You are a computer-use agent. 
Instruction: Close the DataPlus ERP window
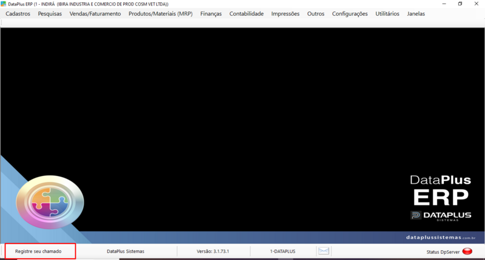coord(477,4)
